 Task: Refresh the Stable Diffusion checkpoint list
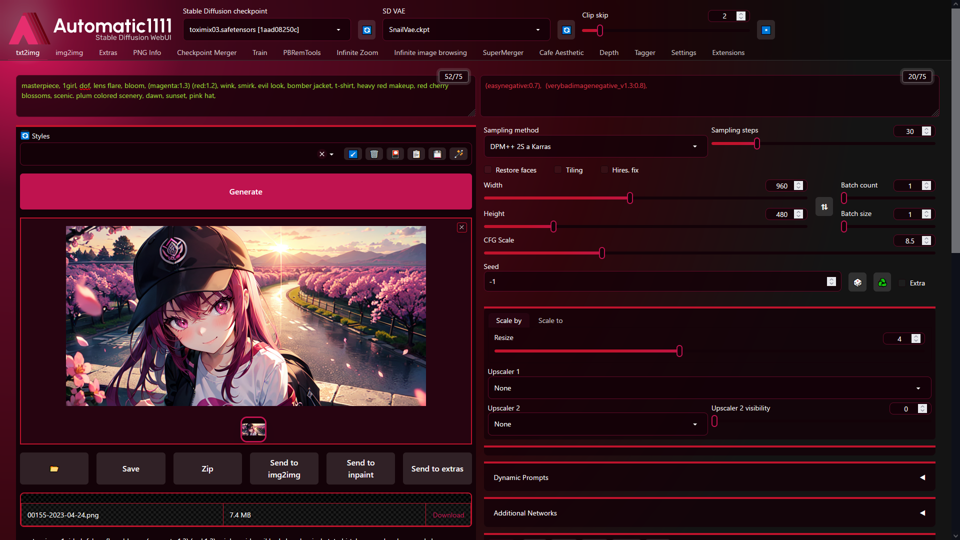[x=367, y=30]
